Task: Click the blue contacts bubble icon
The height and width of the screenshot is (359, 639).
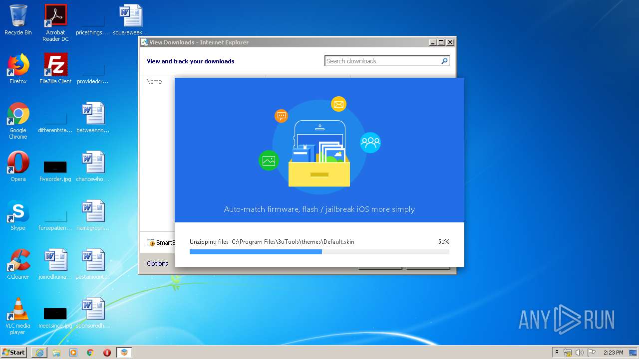Action: click(x=370, y=143)
